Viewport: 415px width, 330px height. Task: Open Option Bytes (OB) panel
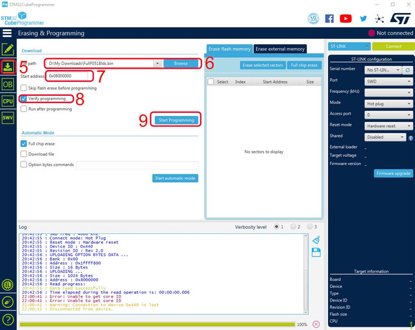(x=8, y=84)
